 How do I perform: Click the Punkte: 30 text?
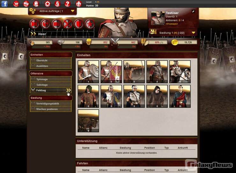pos(92,5)
